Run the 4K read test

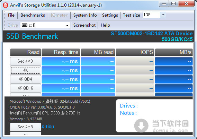tap(26, 70)
